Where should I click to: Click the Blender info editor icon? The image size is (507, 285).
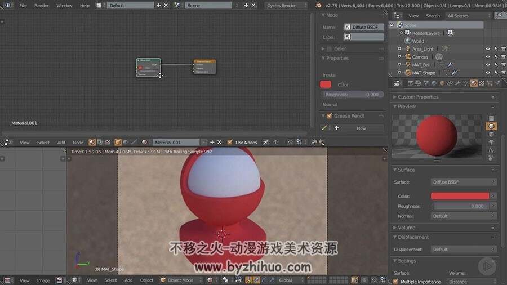[7, 5]
